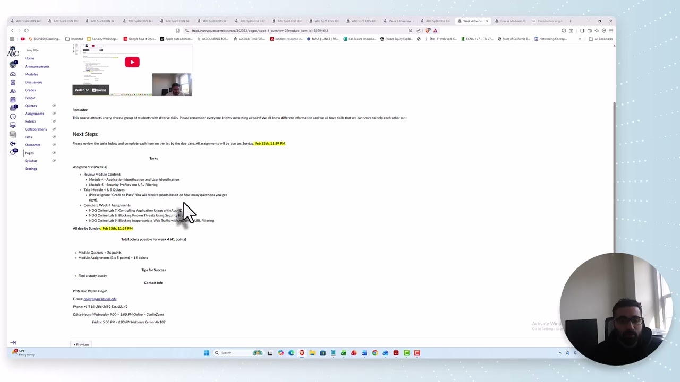Open the Help icon with badge 10
Screen dimensions: 680x382
pos(13,152)
